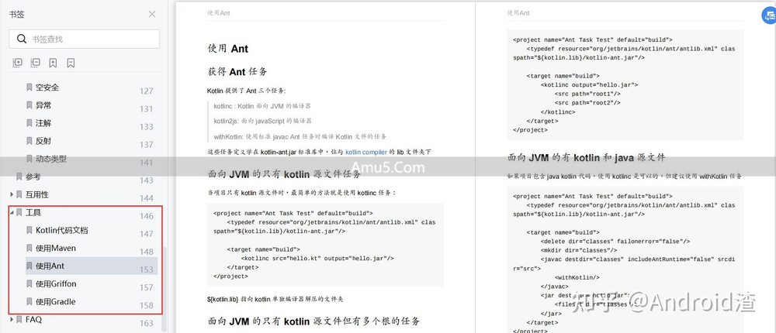776x333 pixels.
Task: Open the FAQ bookmark
Action: tap(33, 320)
